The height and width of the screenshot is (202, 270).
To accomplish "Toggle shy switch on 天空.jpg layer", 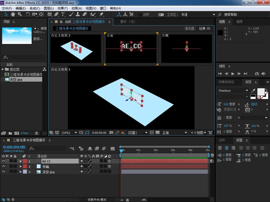I will click(82, 171).
